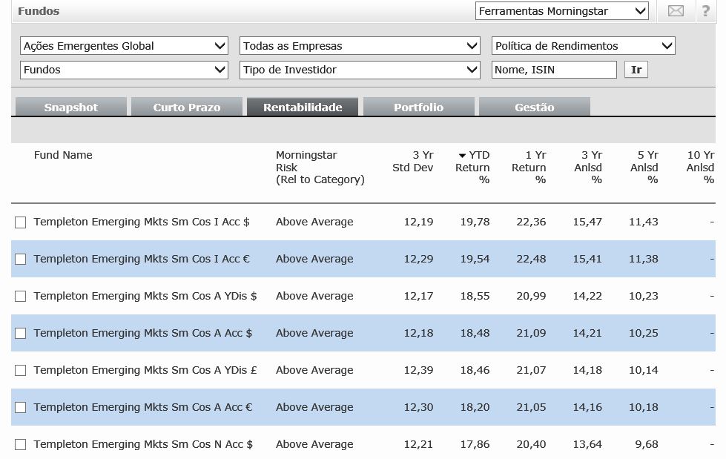The width and height of the screenshot is (726, 459).
Task: Sort by 1 Yr Return % column
Action: [x=529, y=167]
